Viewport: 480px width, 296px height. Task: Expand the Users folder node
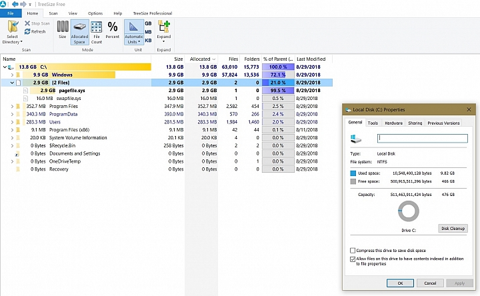point(12,122)
